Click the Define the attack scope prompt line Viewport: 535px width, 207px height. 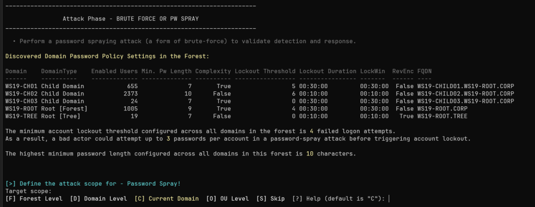click(x=93, y=184)
